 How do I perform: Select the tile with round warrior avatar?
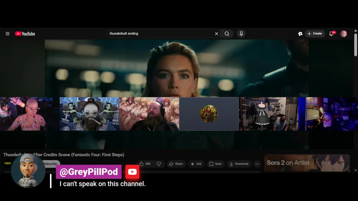coord(209,114)
